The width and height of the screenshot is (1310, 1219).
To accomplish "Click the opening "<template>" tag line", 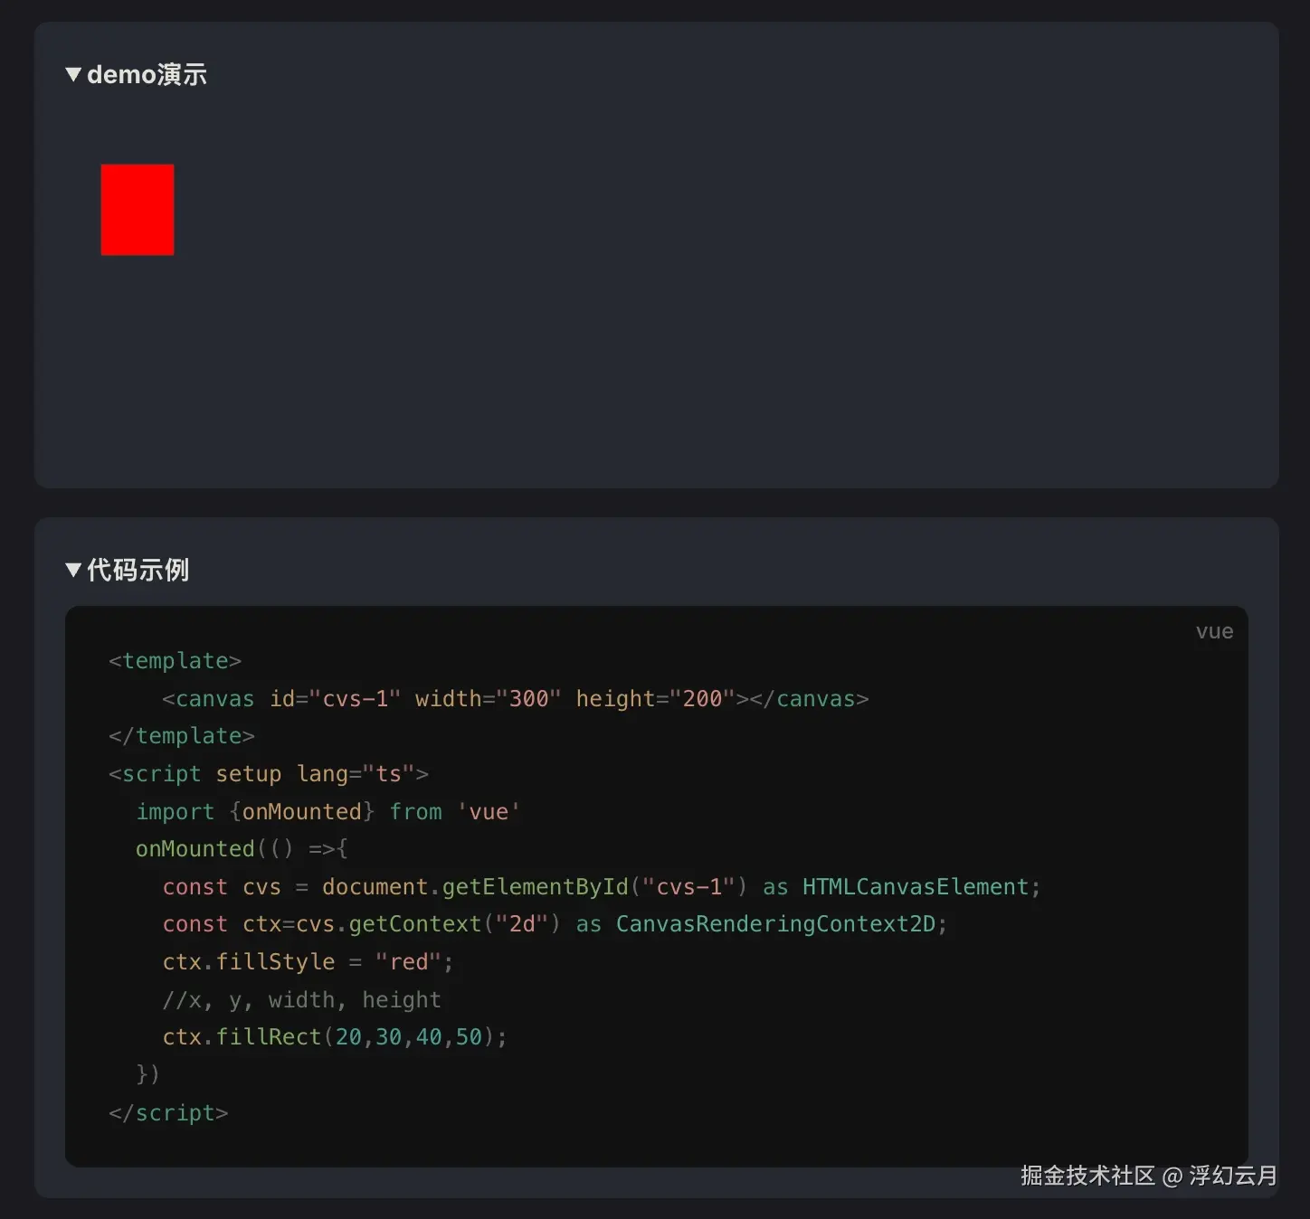I will click(176, 661).
